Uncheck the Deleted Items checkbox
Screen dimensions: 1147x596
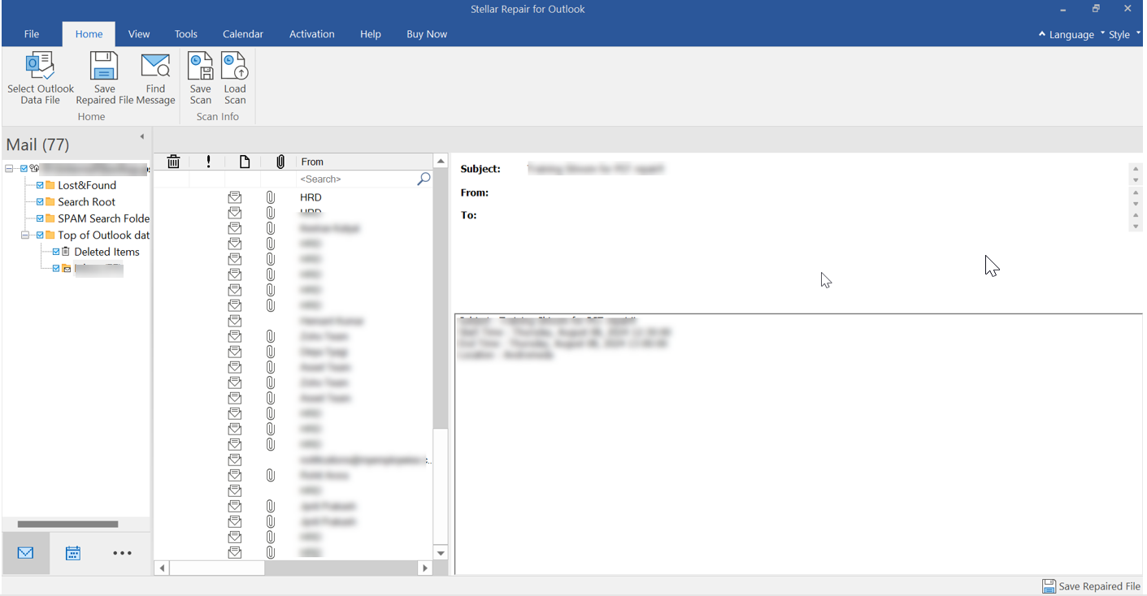click(56, 252)
